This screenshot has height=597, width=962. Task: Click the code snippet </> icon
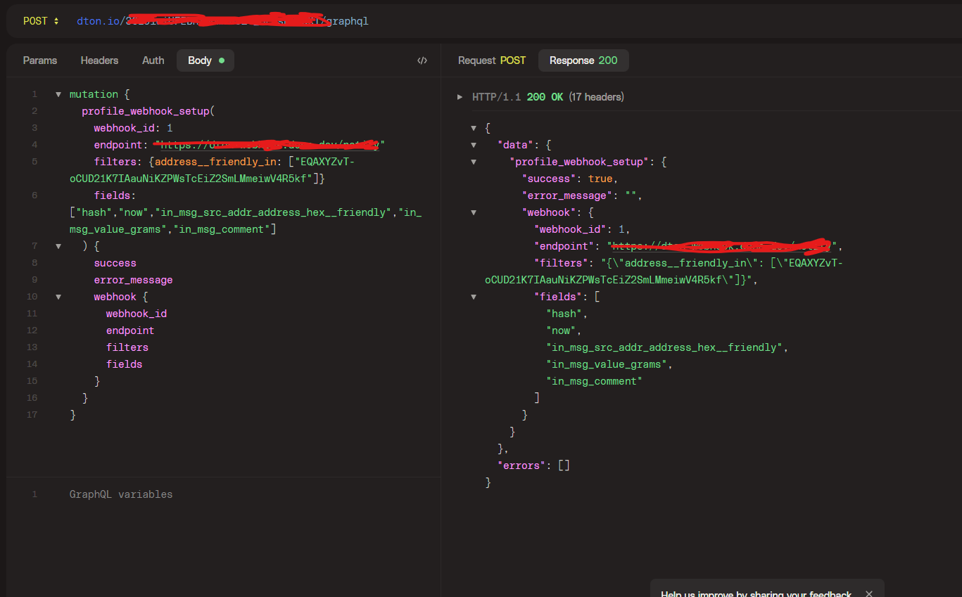point(422,60)
